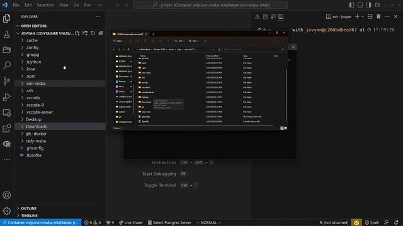Image resolution: width=403 pixels, height=226 pixels.
Task: Open the View menu in VS Code
Action: click(x=64, y=5)
